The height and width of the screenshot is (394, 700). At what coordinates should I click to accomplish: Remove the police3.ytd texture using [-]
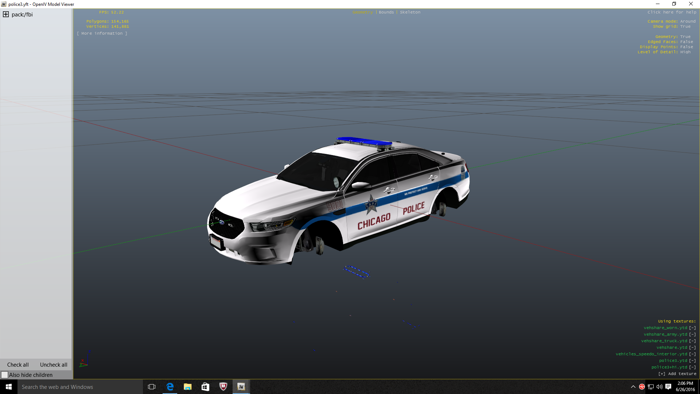[692, 361]
